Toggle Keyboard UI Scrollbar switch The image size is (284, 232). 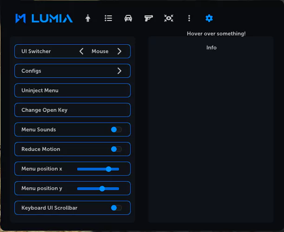[x=116, y=208]
